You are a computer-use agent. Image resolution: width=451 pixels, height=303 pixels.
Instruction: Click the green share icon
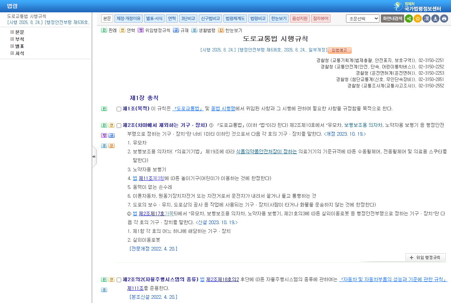pyautogui.click(x=409, y=18)
